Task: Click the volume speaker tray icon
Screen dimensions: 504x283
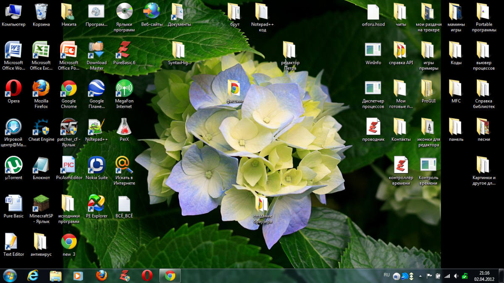Action: pyautogui.click(x=455, y=276)
